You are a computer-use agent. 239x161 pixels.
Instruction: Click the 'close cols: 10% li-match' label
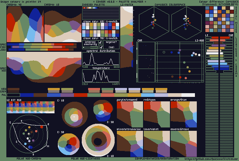click(x=100, y=21)
